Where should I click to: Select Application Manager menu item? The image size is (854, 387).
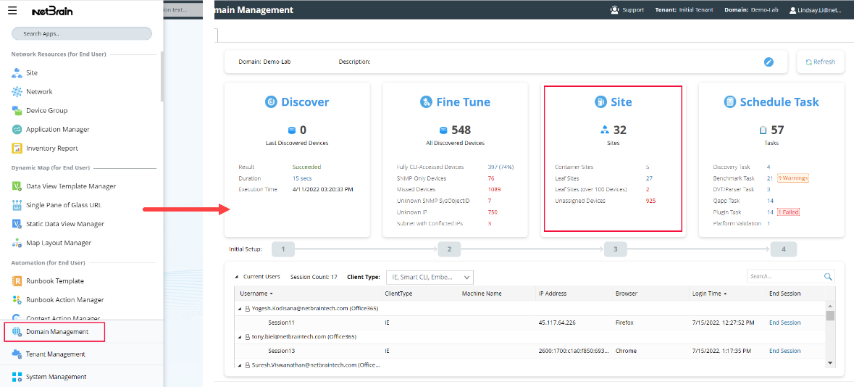58,130
